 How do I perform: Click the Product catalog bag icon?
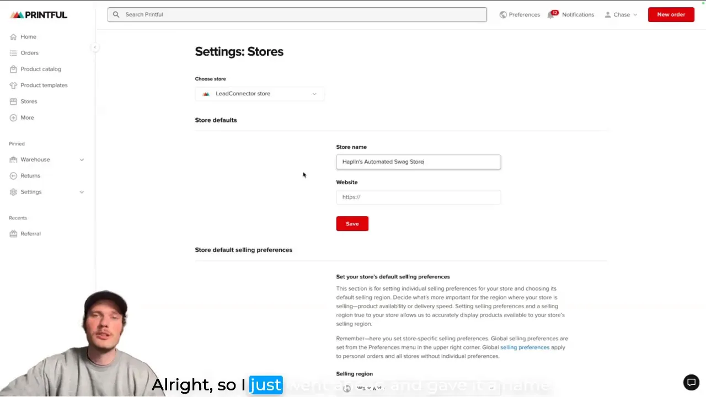[13, 69]
